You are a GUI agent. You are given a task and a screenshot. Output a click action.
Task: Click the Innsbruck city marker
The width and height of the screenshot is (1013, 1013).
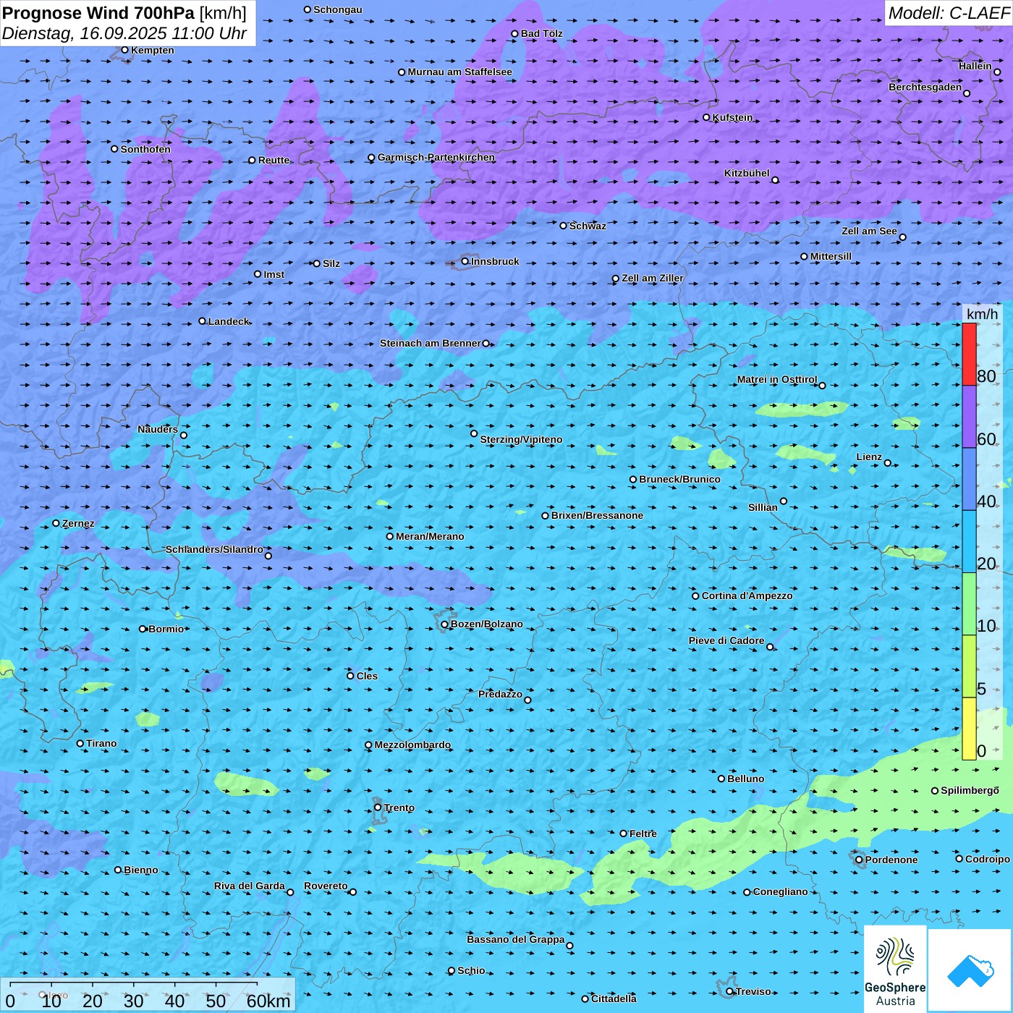click(x=465, y=261)
